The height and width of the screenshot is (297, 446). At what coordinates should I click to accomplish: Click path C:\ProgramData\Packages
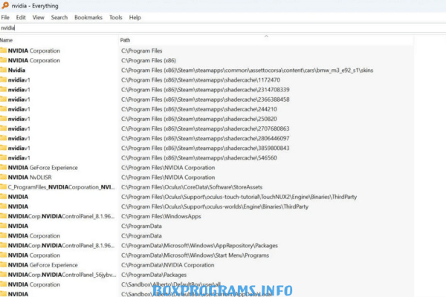tap(154, 275)
